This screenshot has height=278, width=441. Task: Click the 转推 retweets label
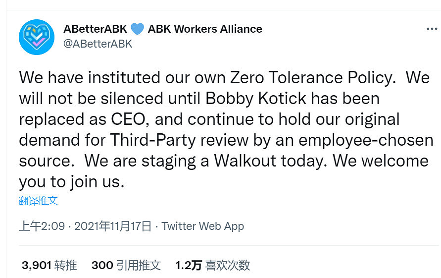[x=65, y=265]
